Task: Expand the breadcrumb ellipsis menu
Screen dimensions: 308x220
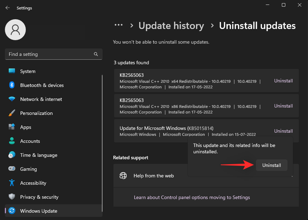Action: pyautogui.click(x=119, y=25)
